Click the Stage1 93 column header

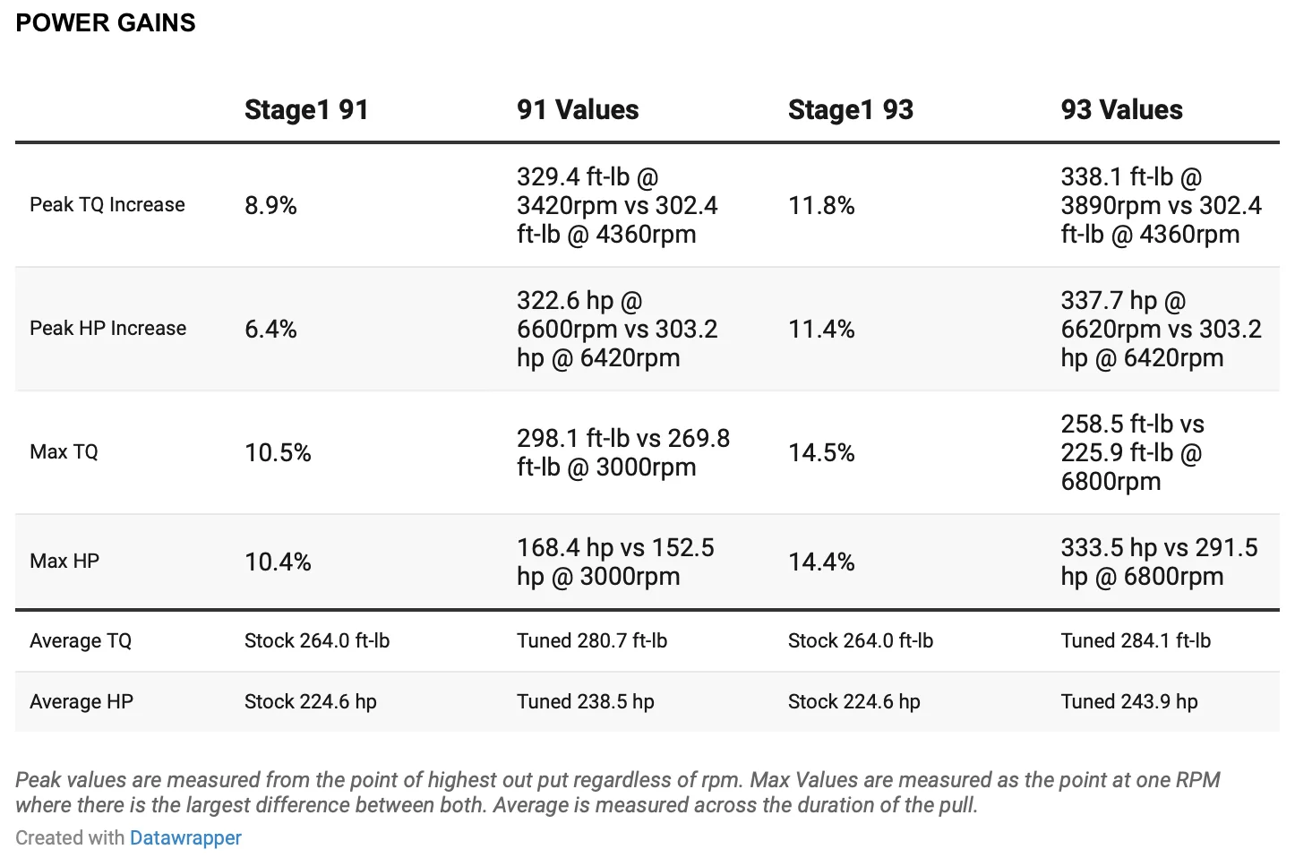pyautogui.click(x=851, y=110)
